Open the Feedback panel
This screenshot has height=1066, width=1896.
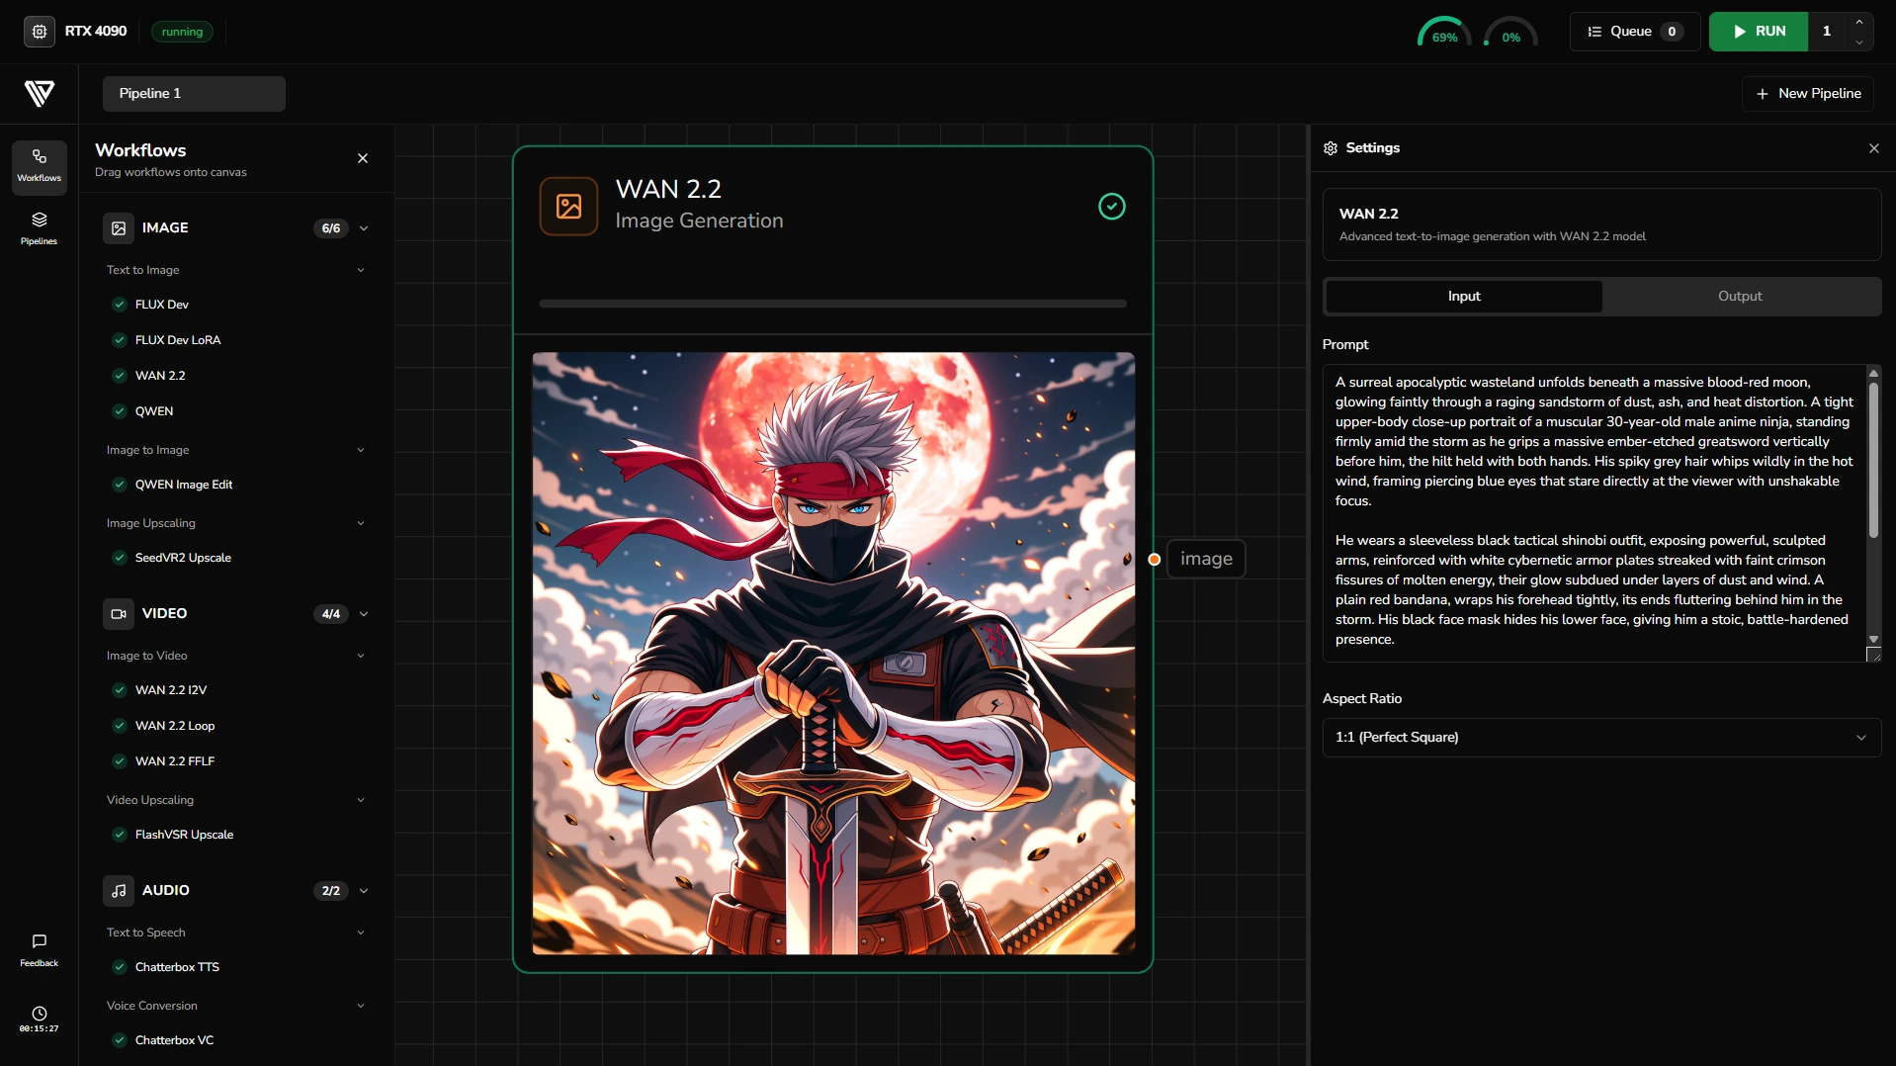coord(38,947)
